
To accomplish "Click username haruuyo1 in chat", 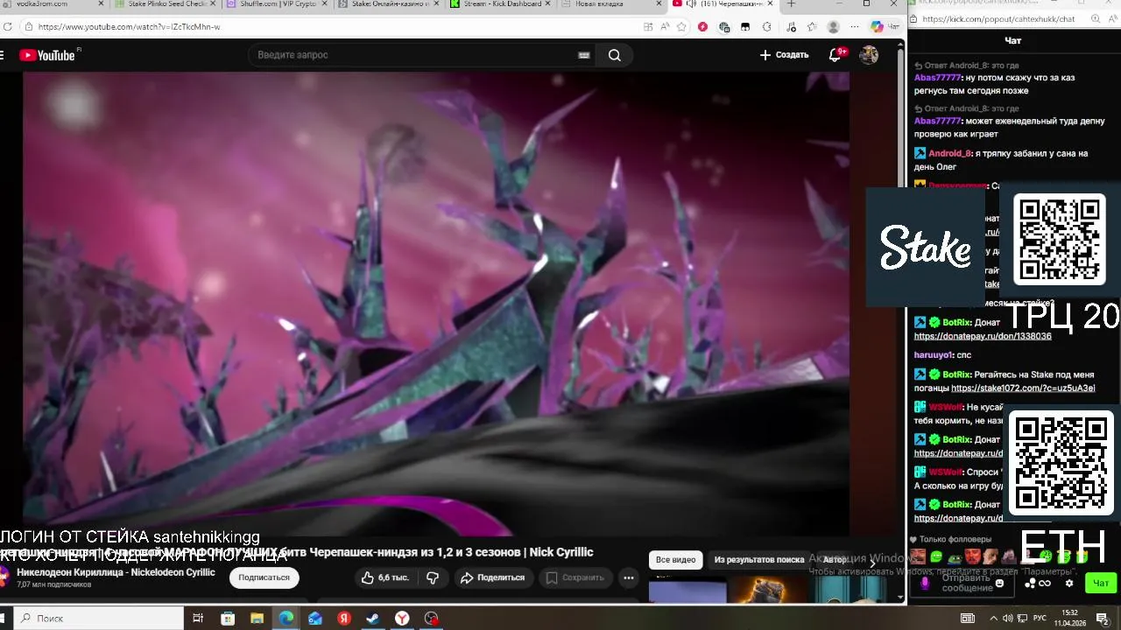I will tap(934, 355).
